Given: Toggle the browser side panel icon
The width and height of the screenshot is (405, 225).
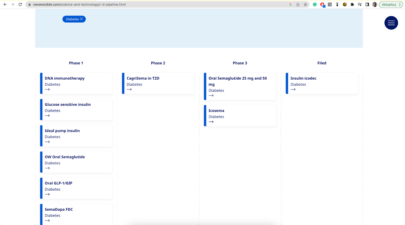Looking at the screenshot, I should (x=367, y=5).
